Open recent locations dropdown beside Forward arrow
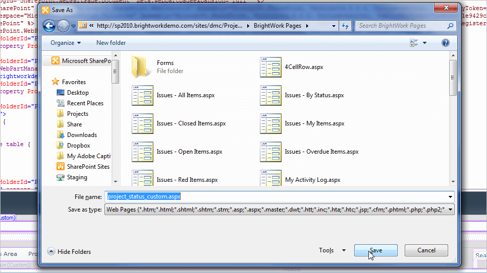 coord(73,26)
